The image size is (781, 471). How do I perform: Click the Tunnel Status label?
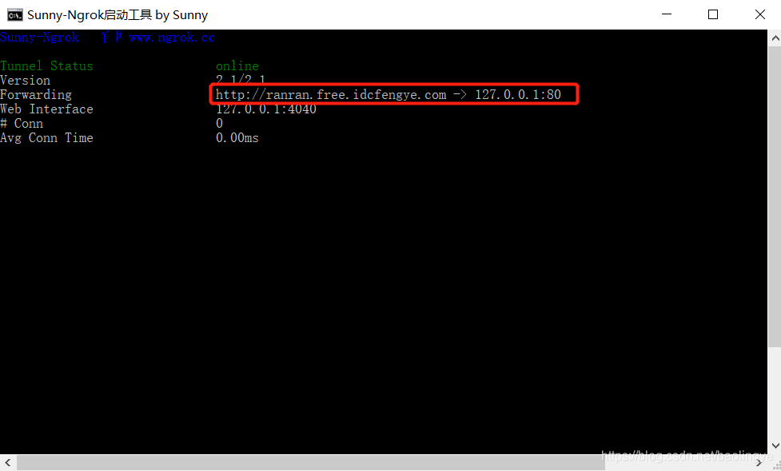tap(47, 65)
